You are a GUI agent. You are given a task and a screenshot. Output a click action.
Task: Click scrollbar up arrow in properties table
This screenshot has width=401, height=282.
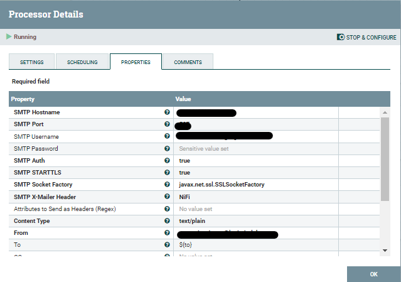pos(385,112)
